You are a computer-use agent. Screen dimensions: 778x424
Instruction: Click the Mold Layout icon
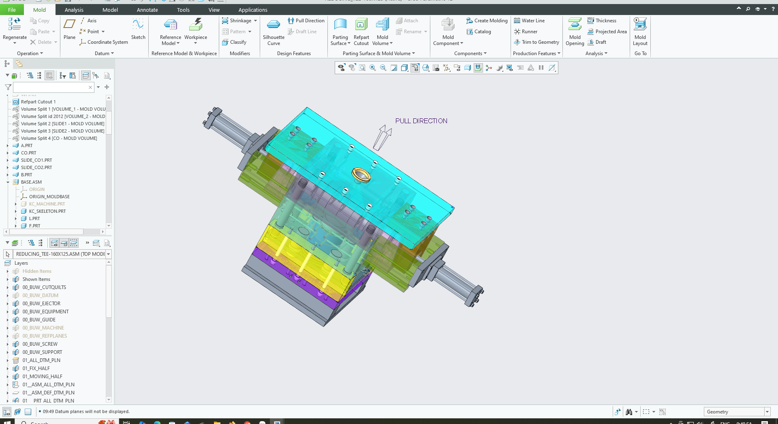tap(640, 25)
